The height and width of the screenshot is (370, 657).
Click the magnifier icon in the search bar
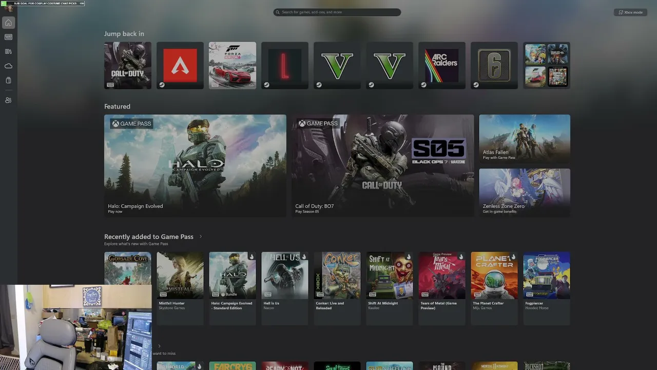(278, 12)
